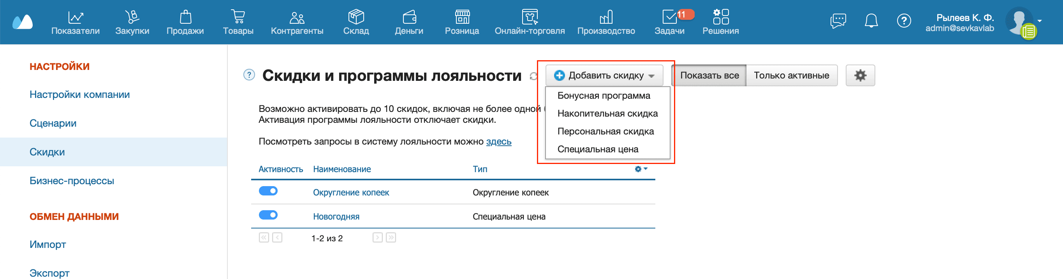Open the Показатели section
The height and width of the screenshot is (279, 1063).
pos(76,22)
